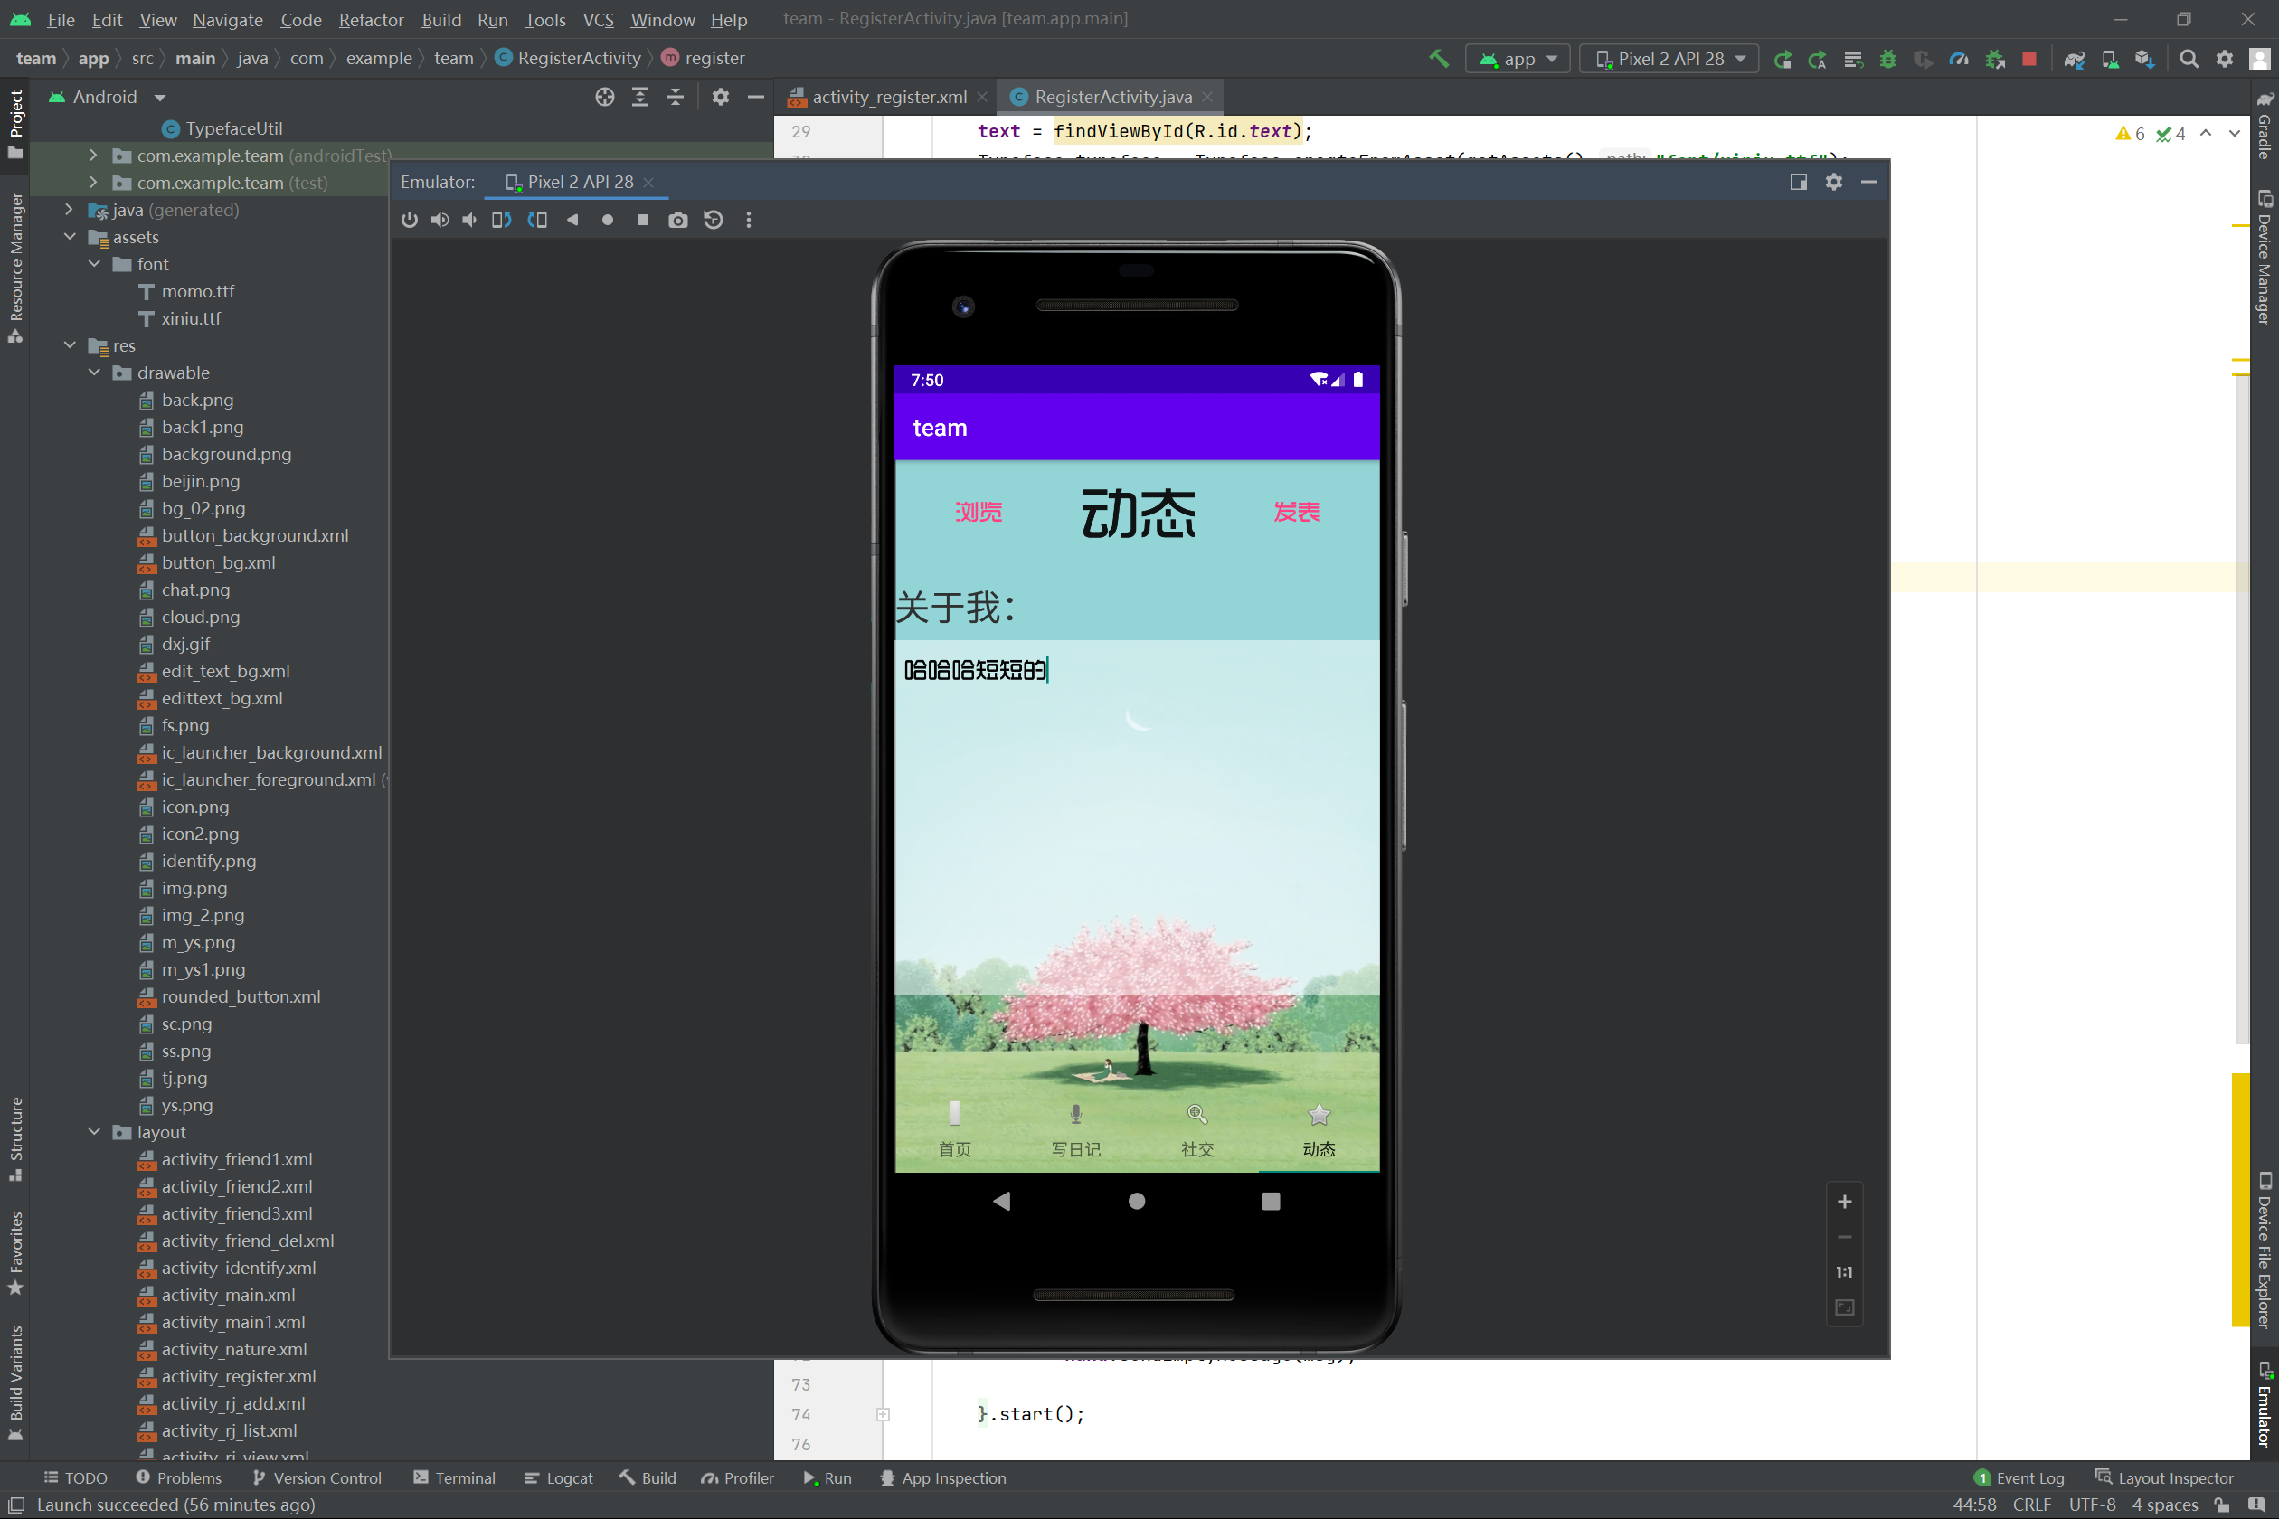Image resolution: width=2279 pixels, height=1519 pixels.
Task: Open the app run configuration dropdown
Action: tap(1518, 59)
